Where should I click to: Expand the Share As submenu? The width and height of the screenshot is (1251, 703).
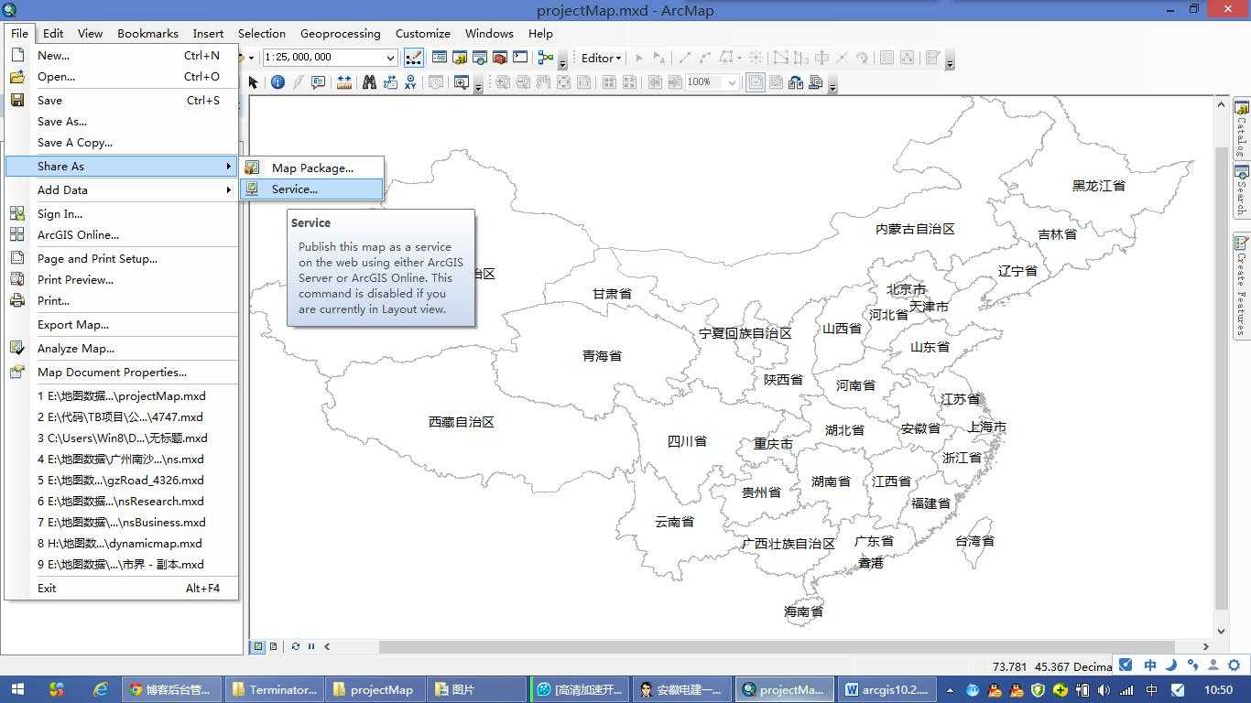[x=122, y=166]
